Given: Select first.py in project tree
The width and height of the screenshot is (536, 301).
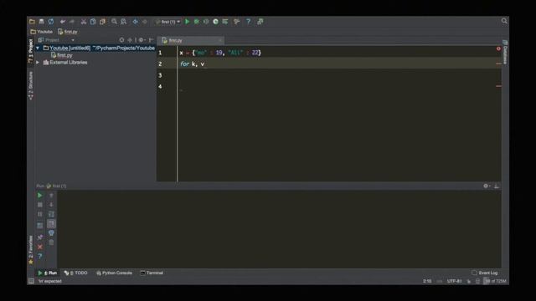Looking at the screenshot, I should (x=62, y=55).
